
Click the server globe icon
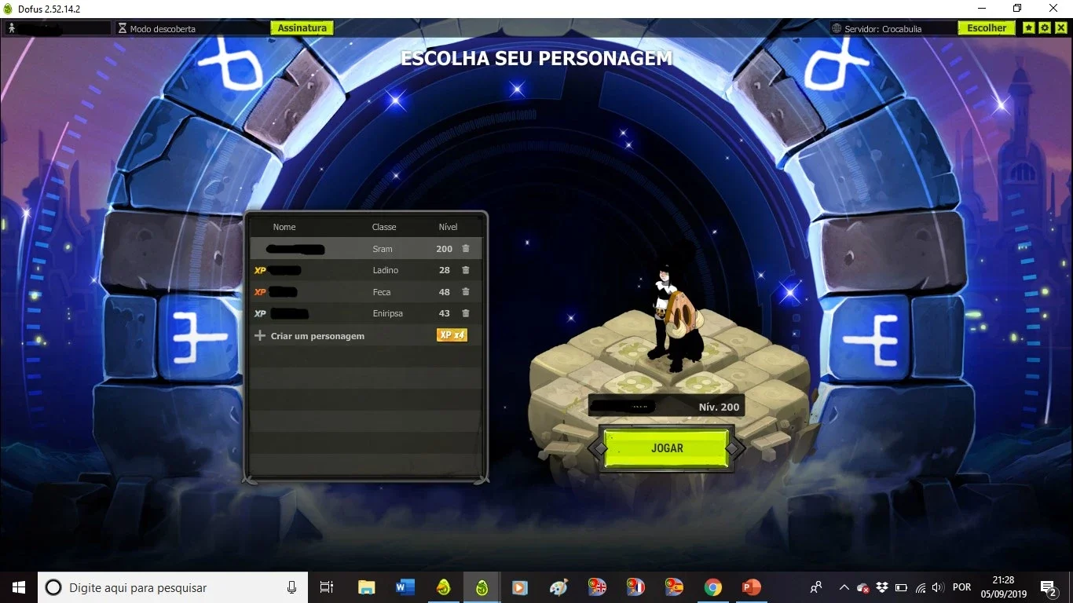coord(837,28)
